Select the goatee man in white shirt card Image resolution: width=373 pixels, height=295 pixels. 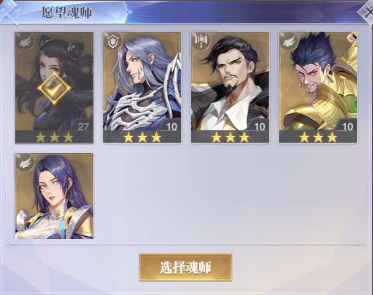pos(230,87)
